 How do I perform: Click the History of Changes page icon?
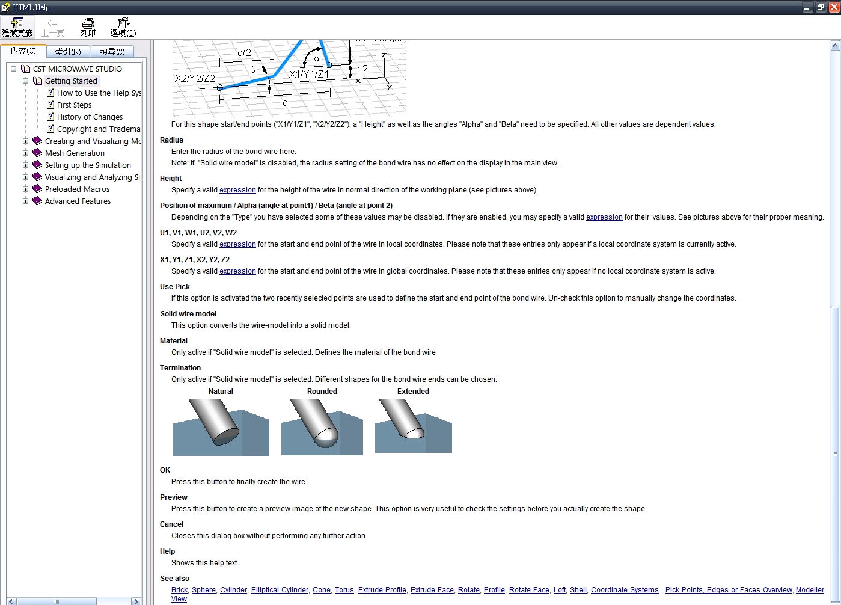pos(50,117)
